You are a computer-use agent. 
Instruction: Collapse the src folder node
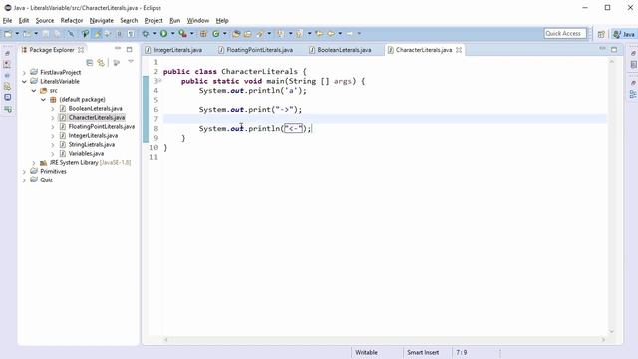[34, 91]
